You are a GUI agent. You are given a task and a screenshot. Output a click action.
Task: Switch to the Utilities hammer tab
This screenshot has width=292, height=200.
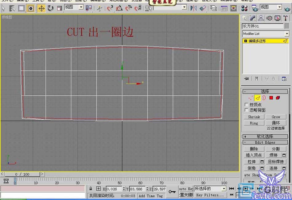tap(286, 18)
